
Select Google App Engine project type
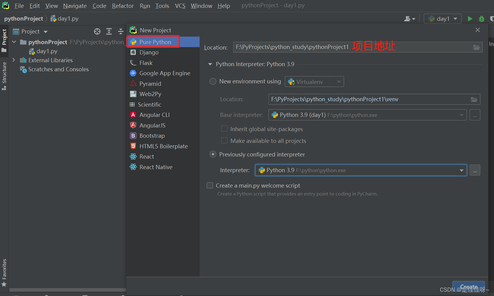point(163,73)
